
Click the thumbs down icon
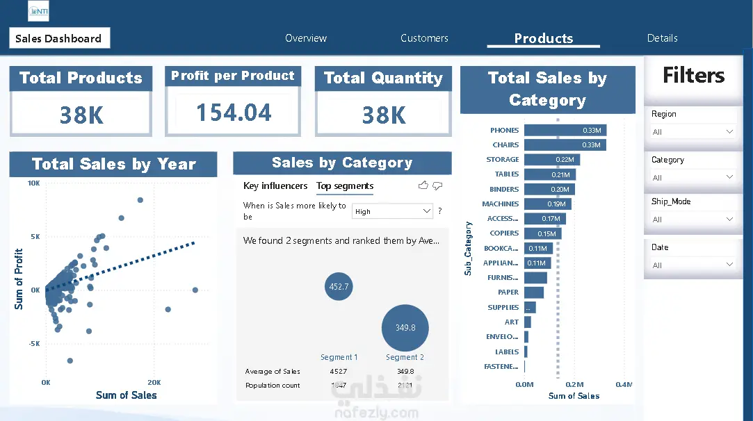(x=437, y=185)
